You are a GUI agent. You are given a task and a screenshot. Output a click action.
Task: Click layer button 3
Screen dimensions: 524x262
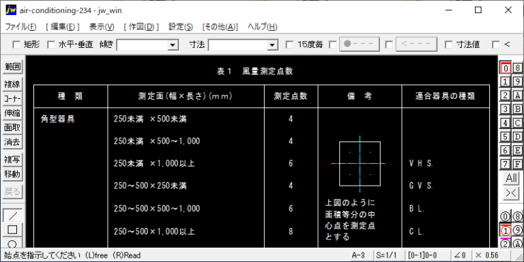pos(506,109)
